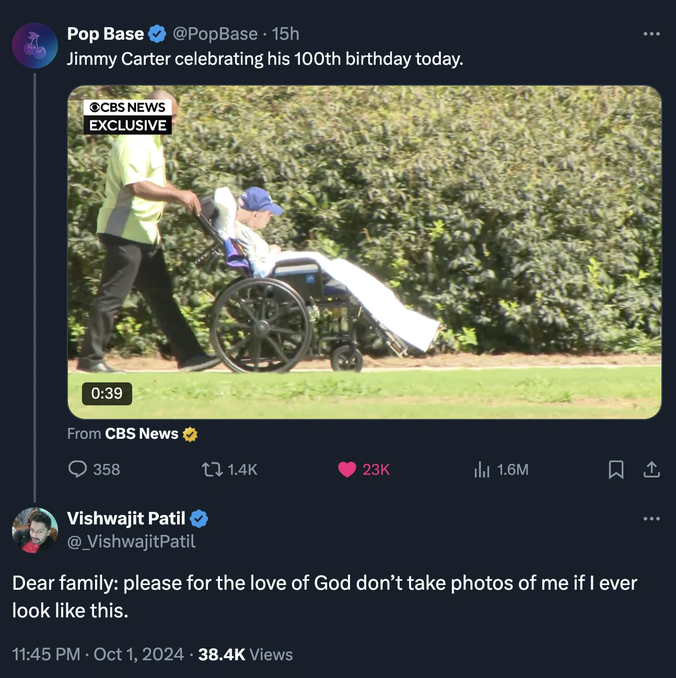Click the share upload icon

pos(651,469)
